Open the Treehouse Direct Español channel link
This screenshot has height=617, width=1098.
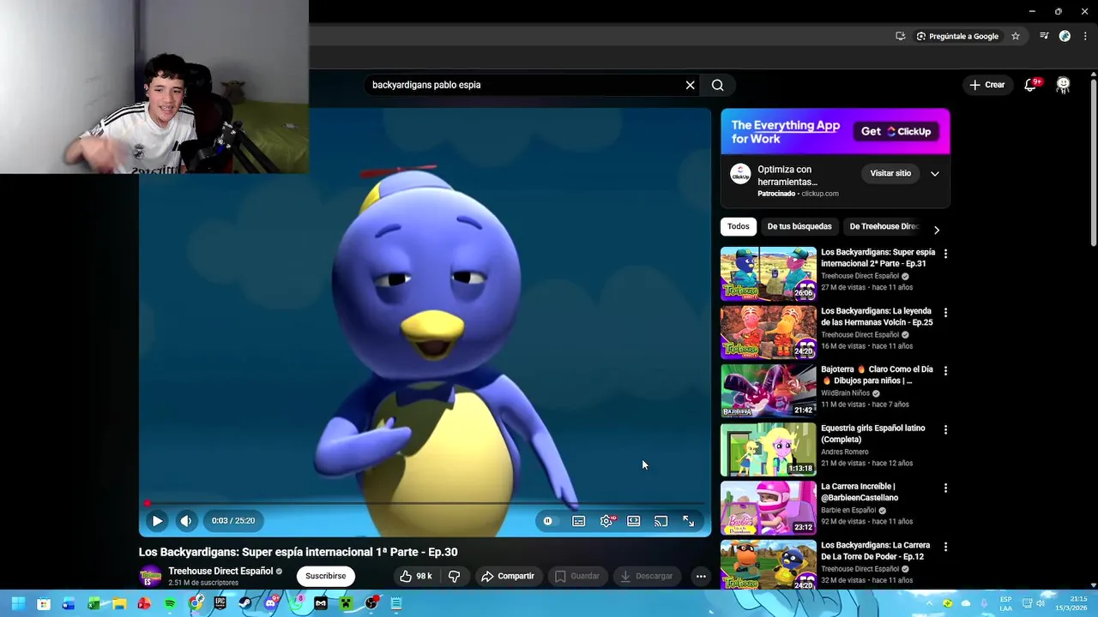click(x=220, y=571)
